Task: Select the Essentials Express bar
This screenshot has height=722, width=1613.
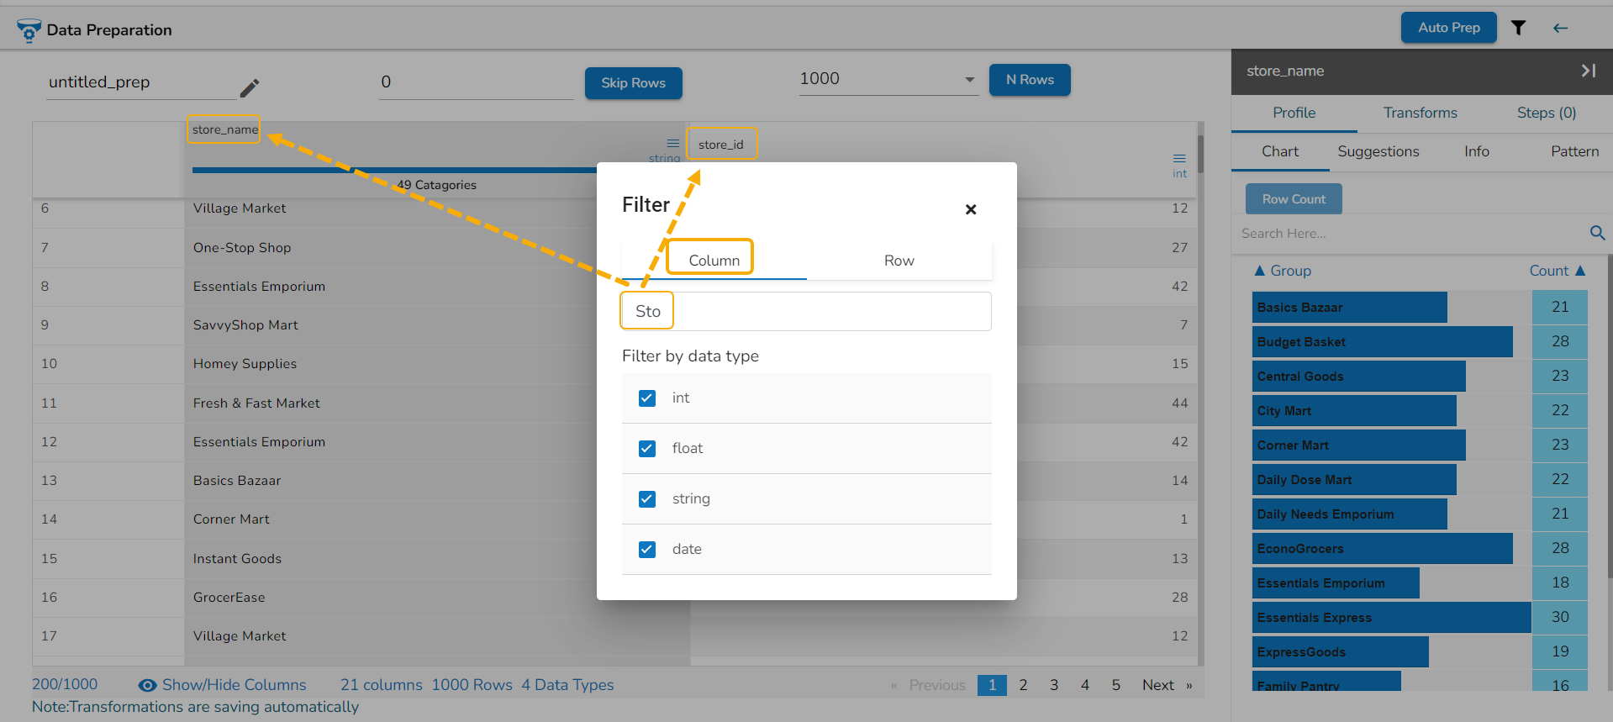Action: click(1391, 617)
